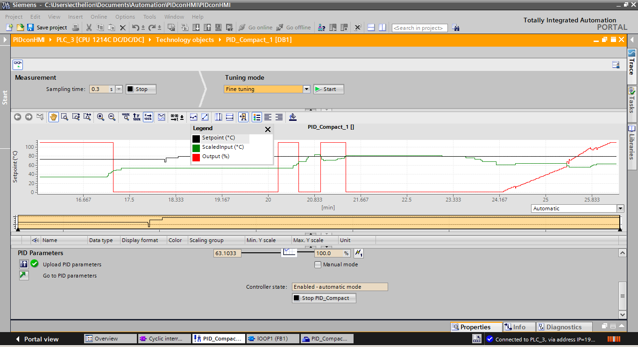Viewport: 638px width, 347px height.
Task: Click the arrange in tracks icon
Action: tap(161, 117)
